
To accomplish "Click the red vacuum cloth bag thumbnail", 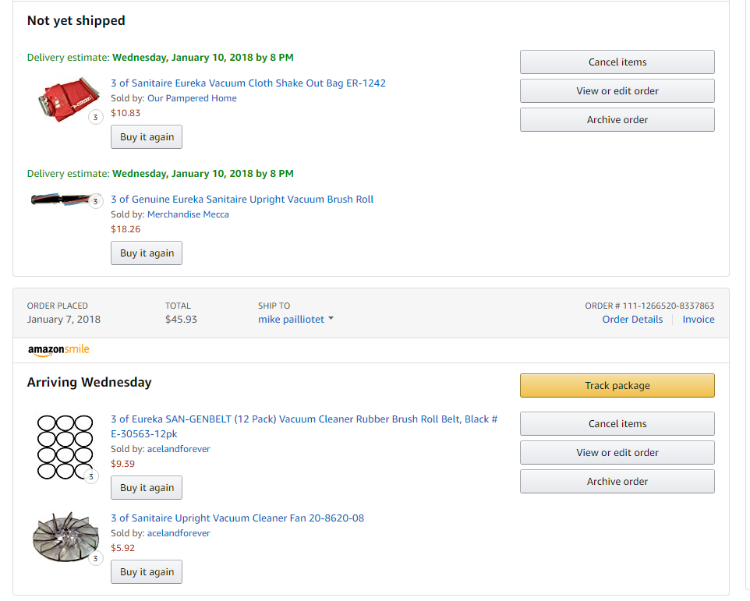I will (68, 99).
